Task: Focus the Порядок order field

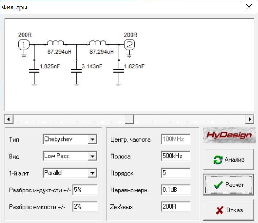Action: (x=175, y=173)
